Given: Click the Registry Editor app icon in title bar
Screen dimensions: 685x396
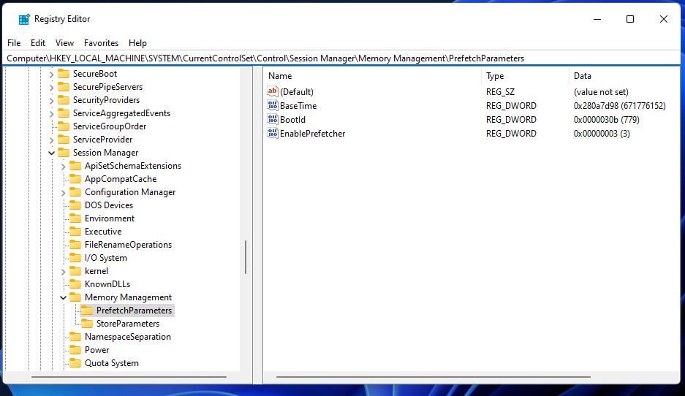Looking at the screenshot, I should pyautogui.click(x=24, y=19).
